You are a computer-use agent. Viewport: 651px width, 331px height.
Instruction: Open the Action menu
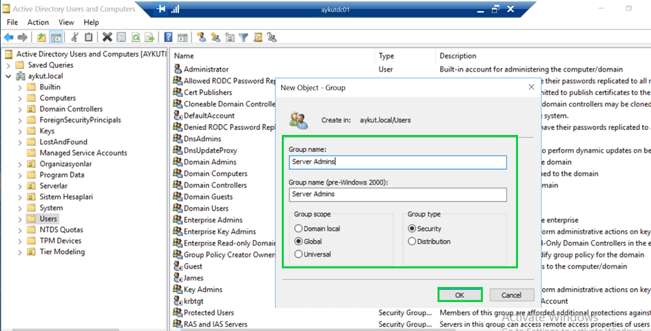click(x=38, y=22)
